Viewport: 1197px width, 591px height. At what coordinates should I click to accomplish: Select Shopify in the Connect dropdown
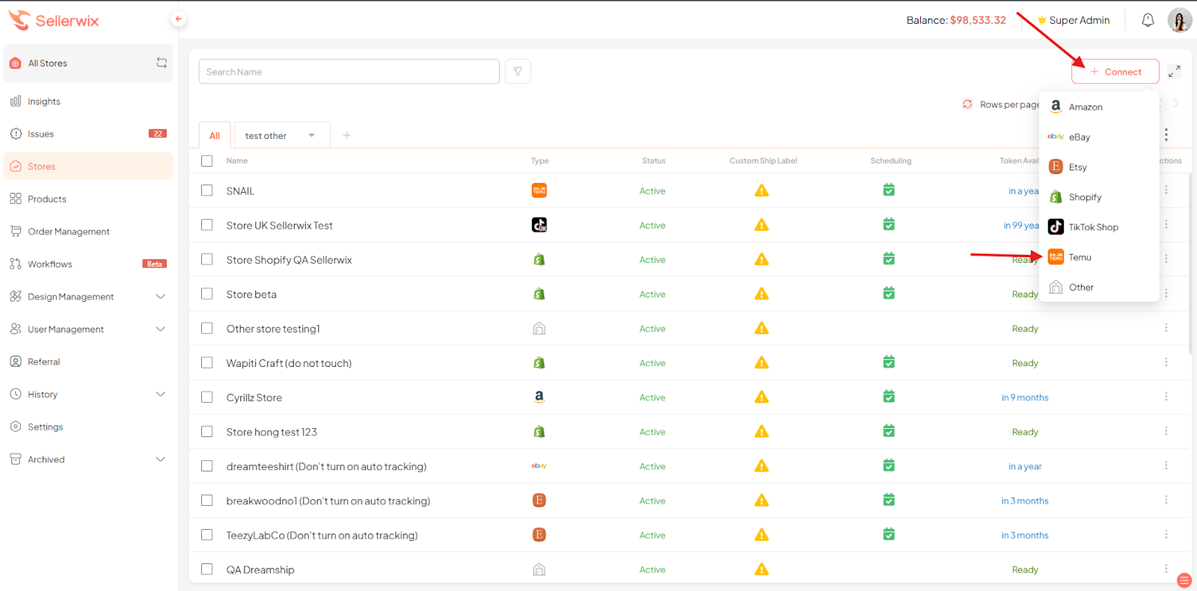1084,197
